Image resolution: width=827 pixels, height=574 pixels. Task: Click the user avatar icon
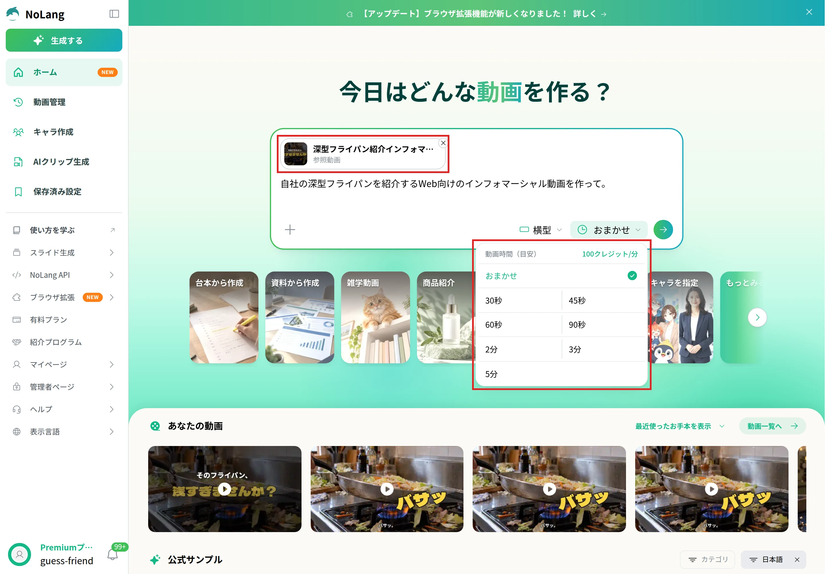coord(20,554)
